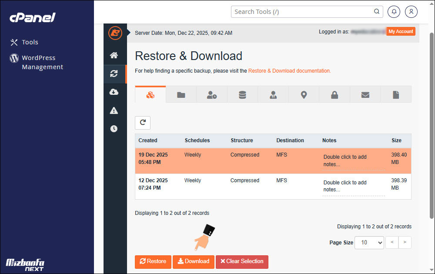Open the notifications bell icon

click(394, 12)
